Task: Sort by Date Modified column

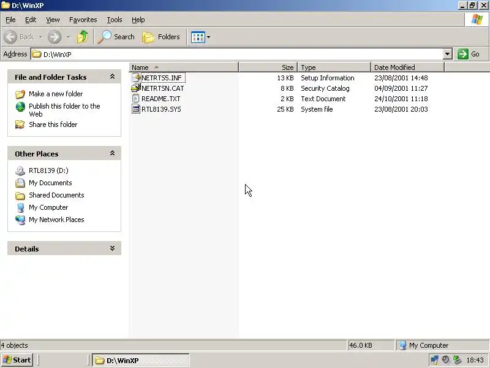Action: (x=407, y=67)
